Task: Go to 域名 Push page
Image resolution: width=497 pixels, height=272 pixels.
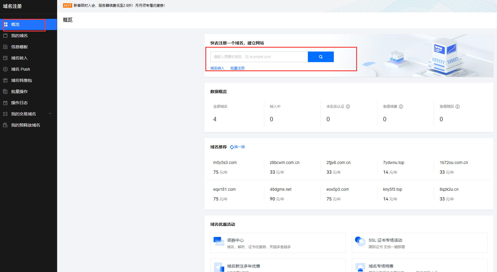Action: coord(21,69)
